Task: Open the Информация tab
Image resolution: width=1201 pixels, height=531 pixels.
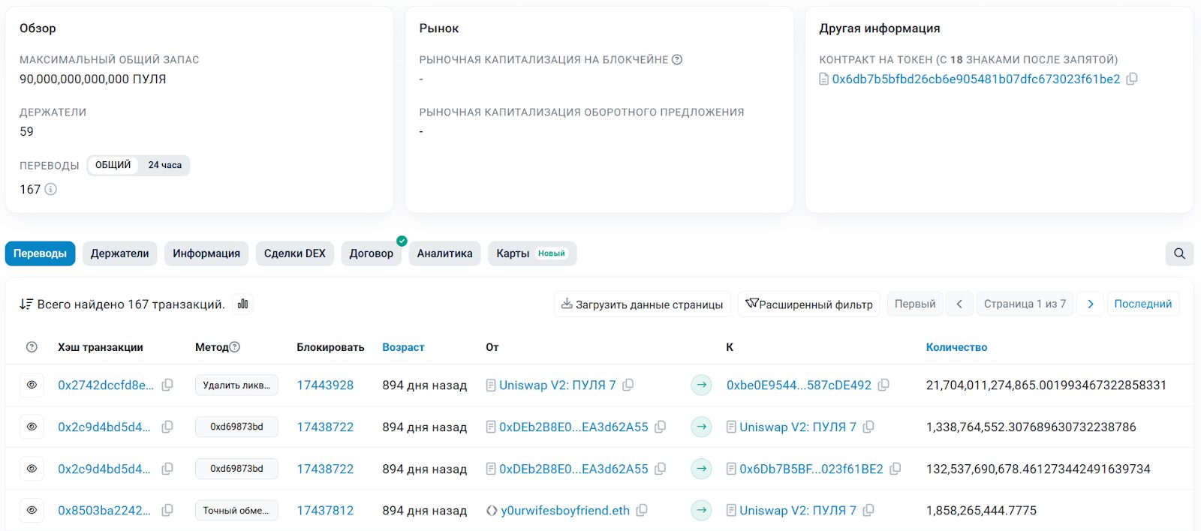Action: pyautogui.click(x=206, y=253)
